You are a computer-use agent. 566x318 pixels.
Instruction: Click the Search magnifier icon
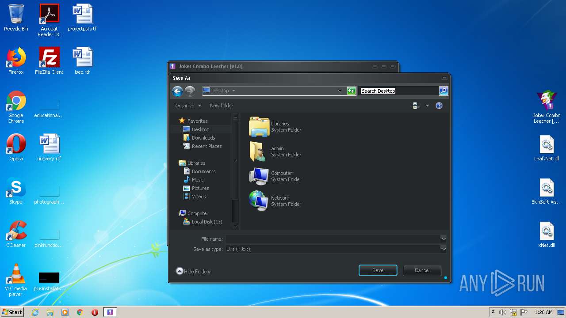444,91
